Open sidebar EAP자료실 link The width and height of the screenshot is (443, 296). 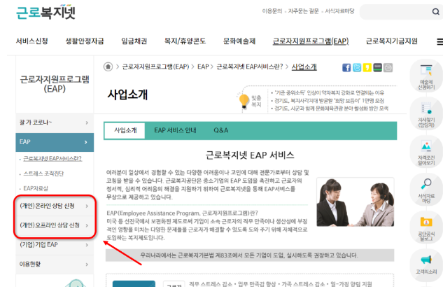pos(36,188)
